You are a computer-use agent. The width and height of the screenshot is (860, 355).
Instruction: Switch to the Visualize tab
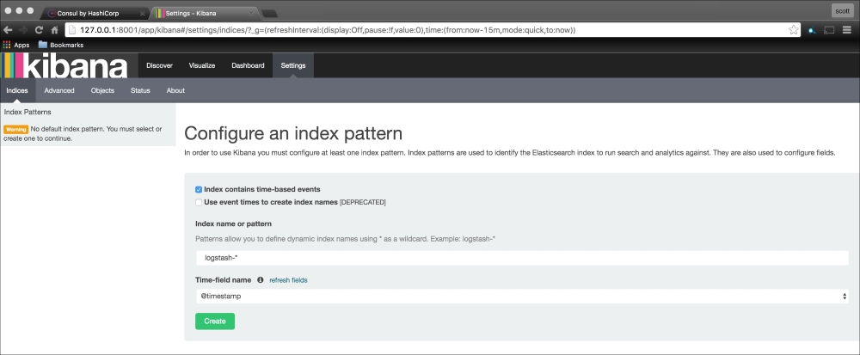202,65
